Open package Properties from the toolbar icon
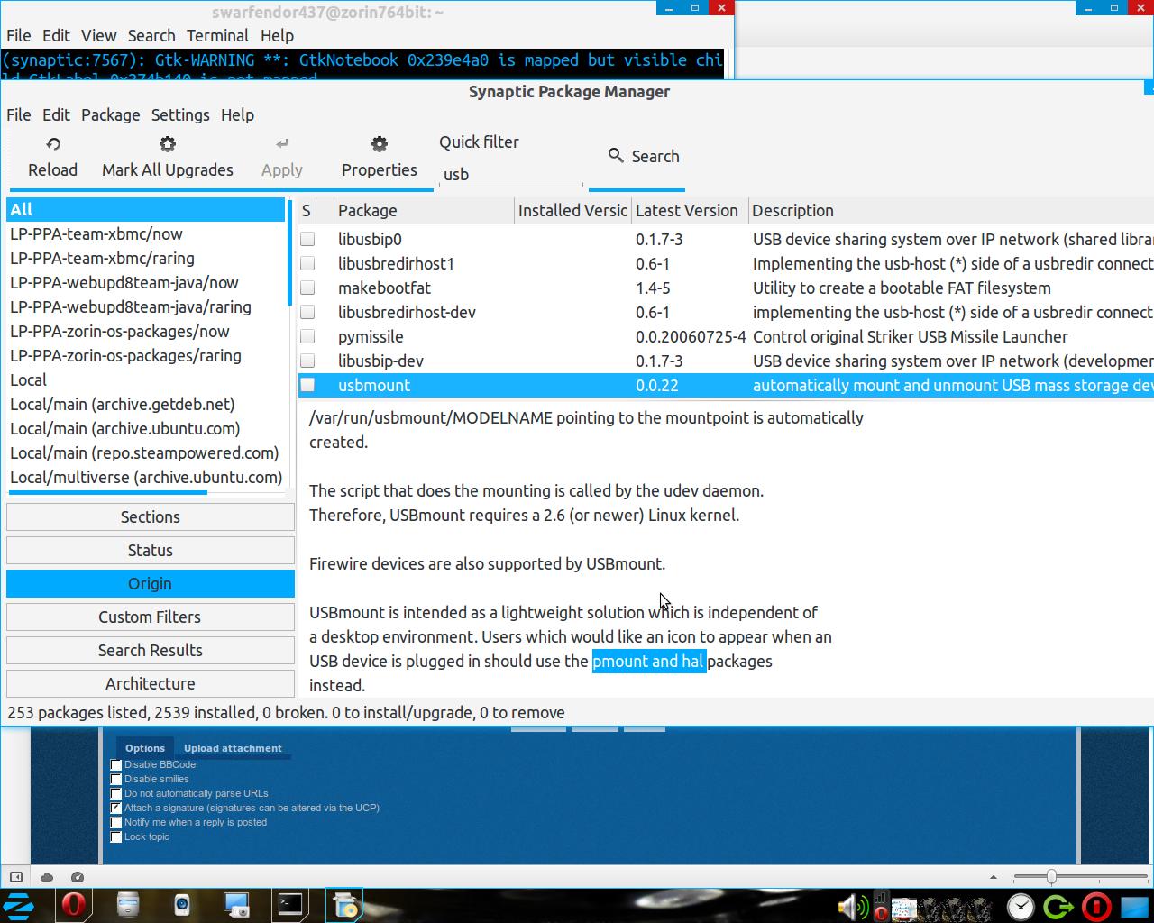Screen dimensions: 1154x923 point(380,144)
